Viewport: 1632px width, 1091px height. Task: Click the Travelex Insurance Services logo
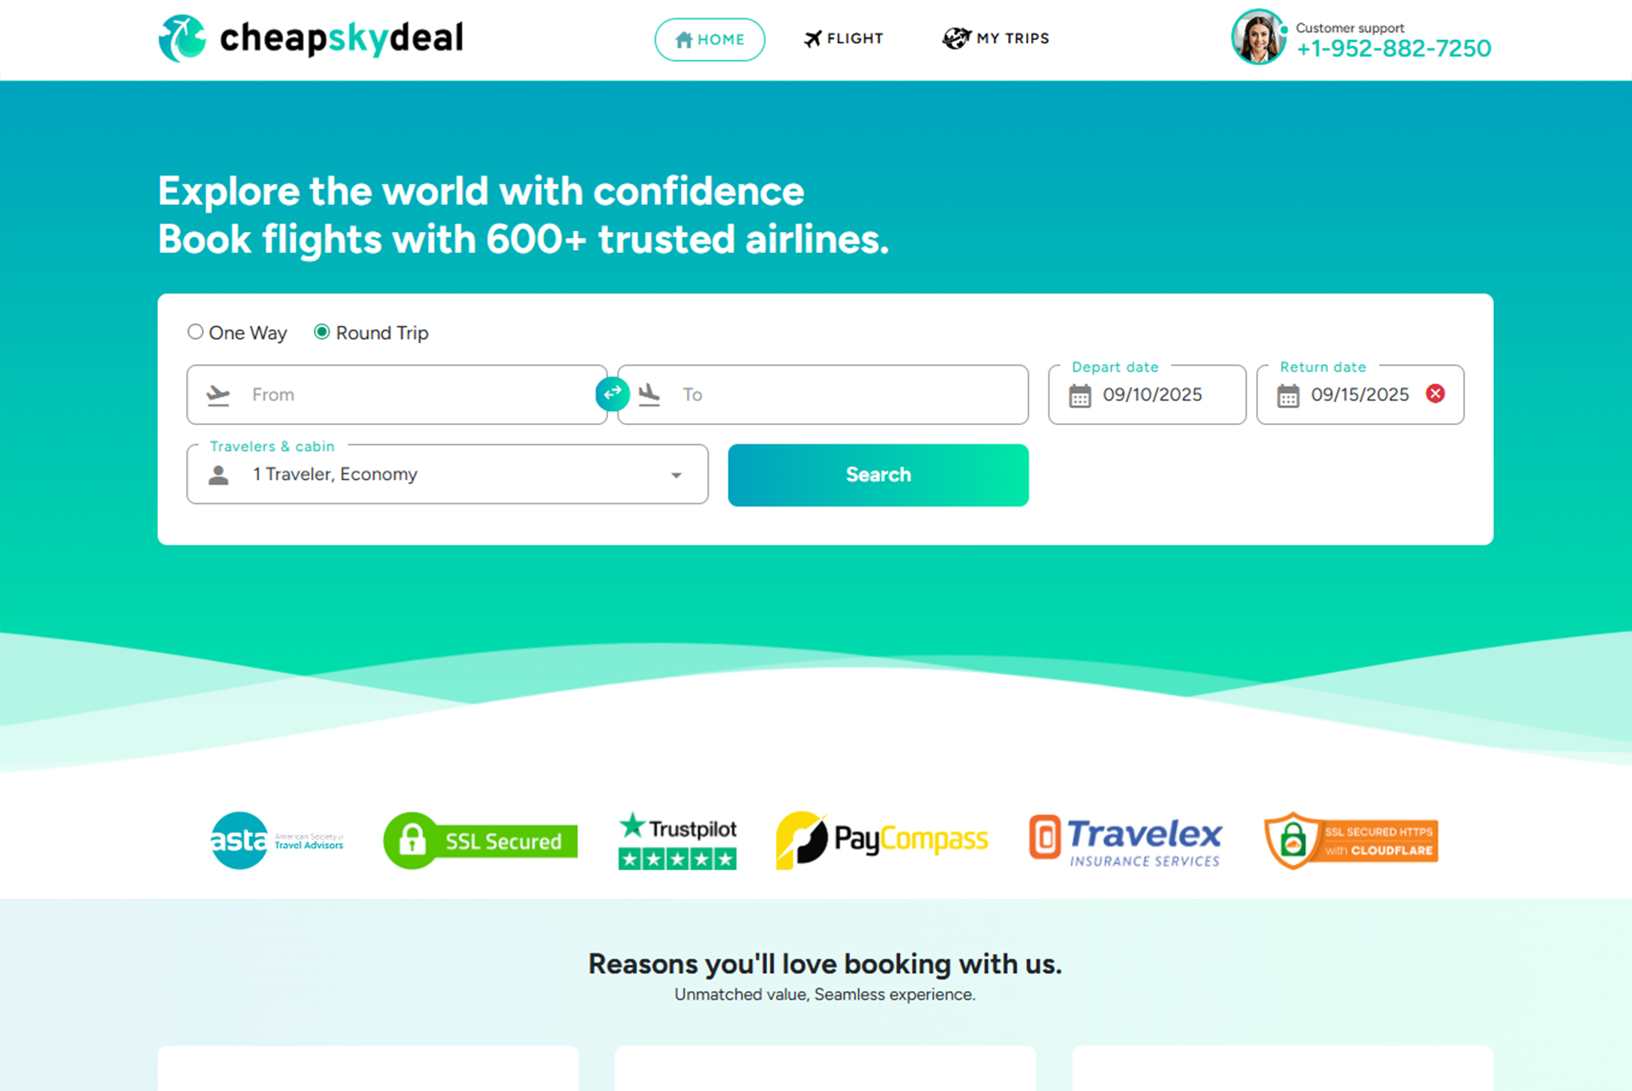tap(1125, 840)
